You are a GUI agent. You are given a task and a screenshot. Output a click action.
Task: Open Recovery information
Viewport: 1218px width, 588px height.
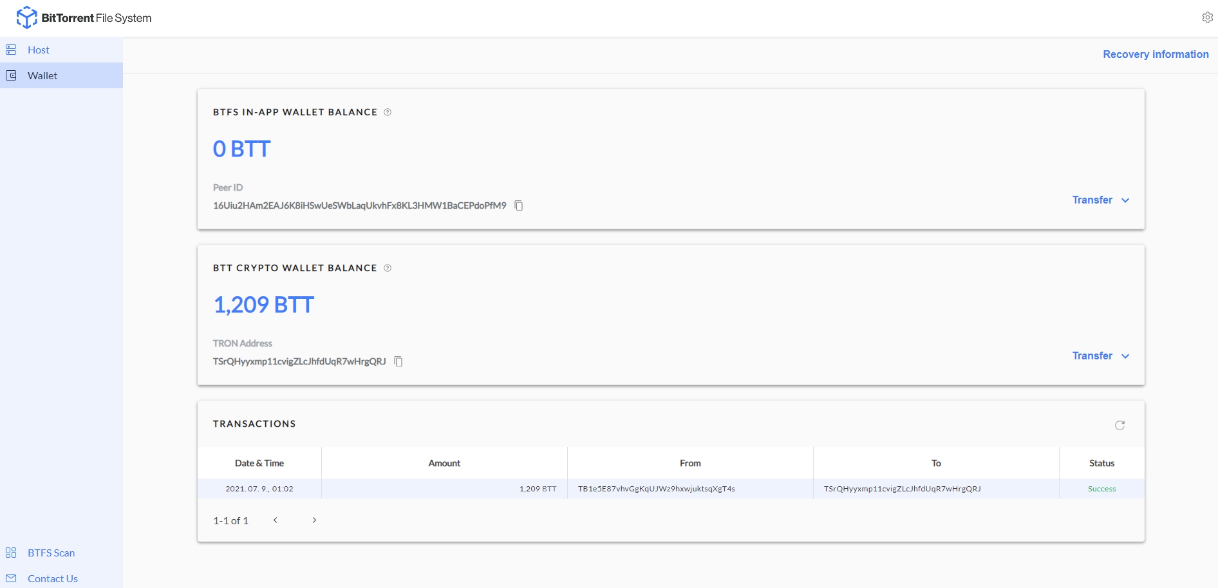1156,54
